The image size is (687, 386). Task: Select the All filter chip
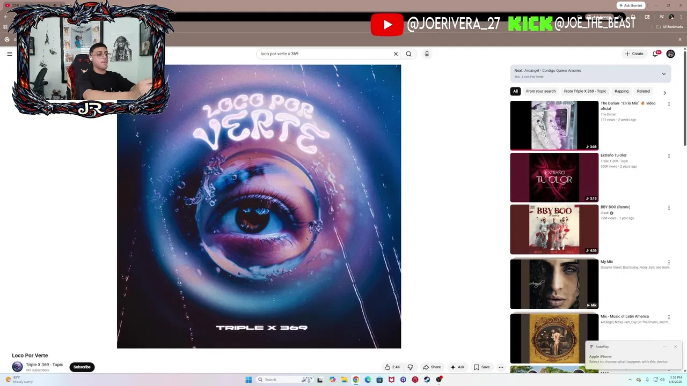pos(515,91)
